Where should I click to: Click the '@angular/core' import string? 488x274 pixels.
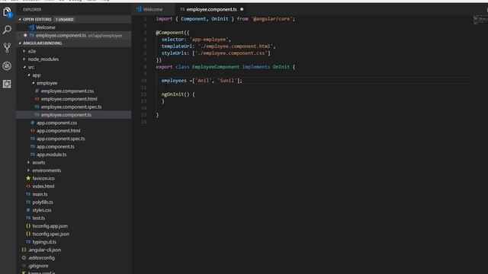click(271, 19)
